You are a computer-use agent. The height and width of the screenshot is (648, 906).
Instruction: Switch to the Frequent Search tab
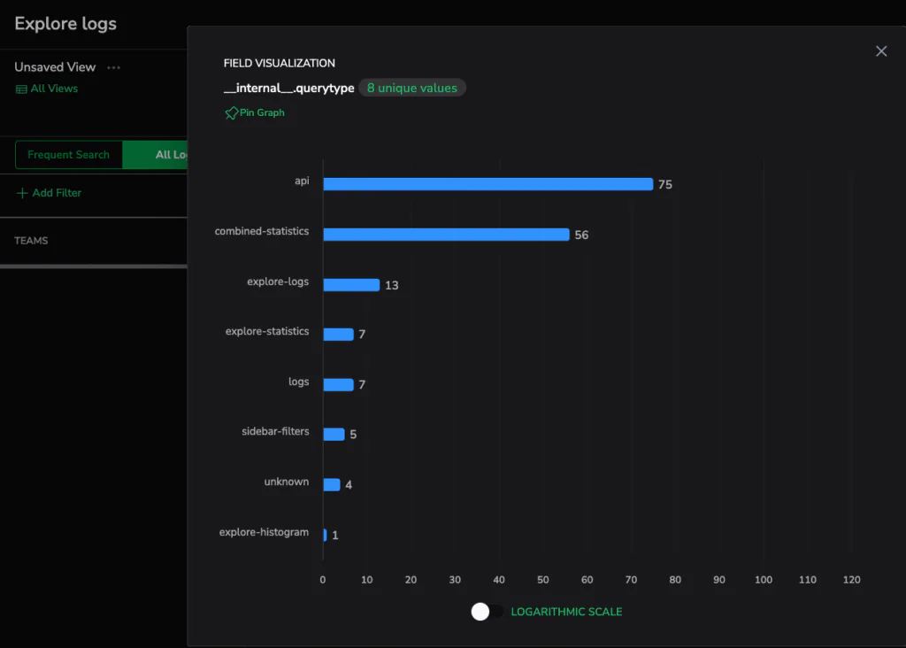[68, 155]
